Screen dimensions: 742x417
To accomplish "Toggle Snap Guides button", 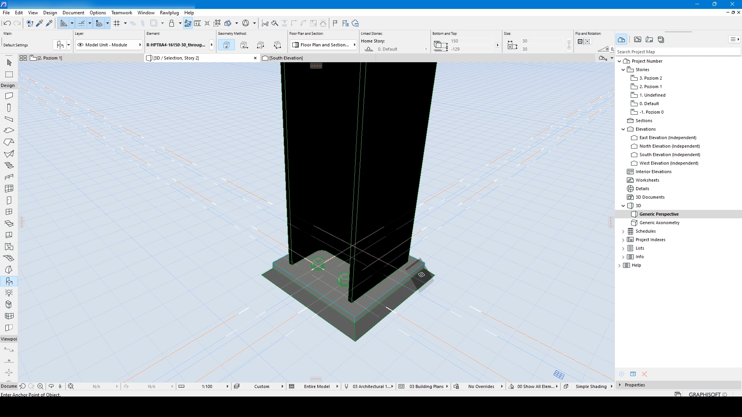I will (82, 23).
